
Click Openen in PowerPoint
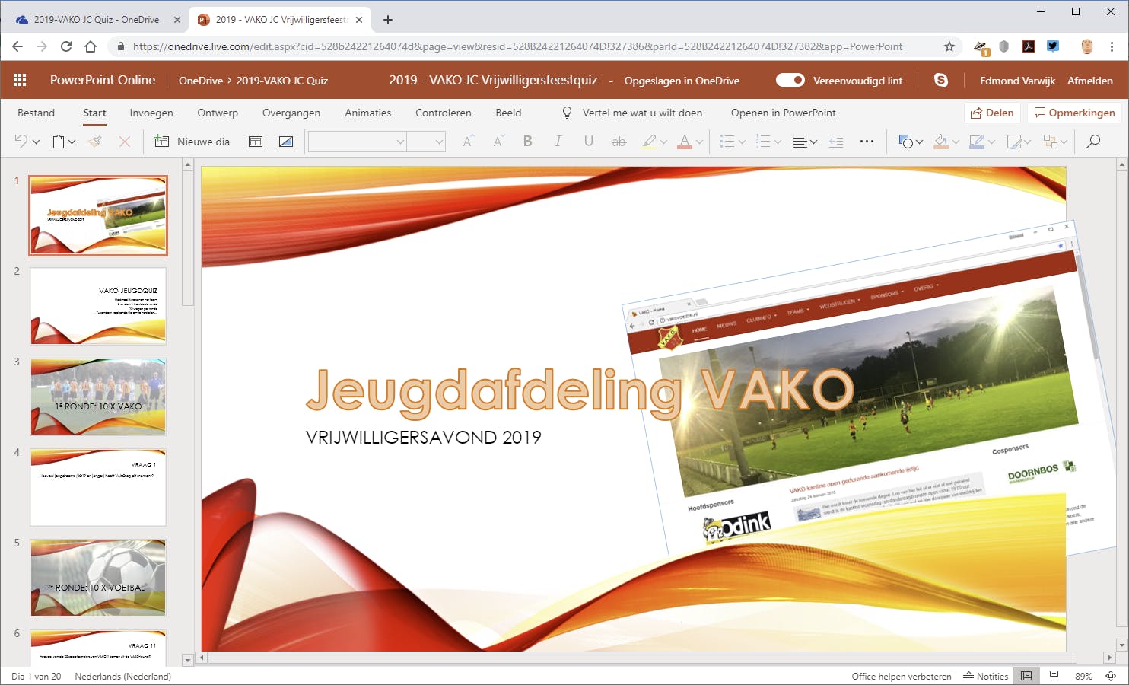tap(784, 113)
